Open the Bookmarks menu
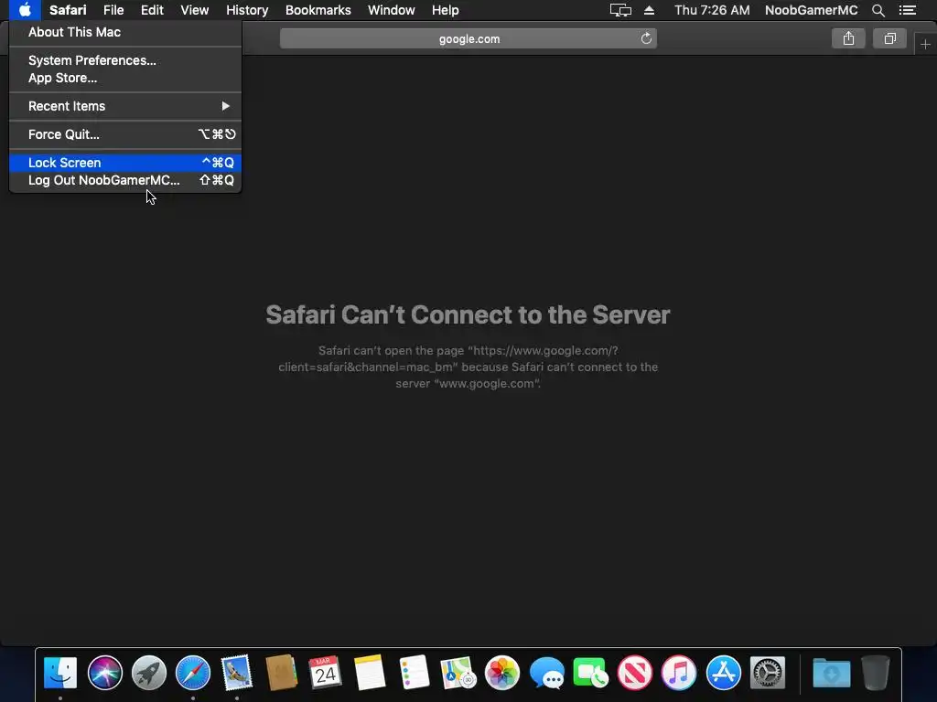This screenshot has height=702, width=937. coord(318,10)
